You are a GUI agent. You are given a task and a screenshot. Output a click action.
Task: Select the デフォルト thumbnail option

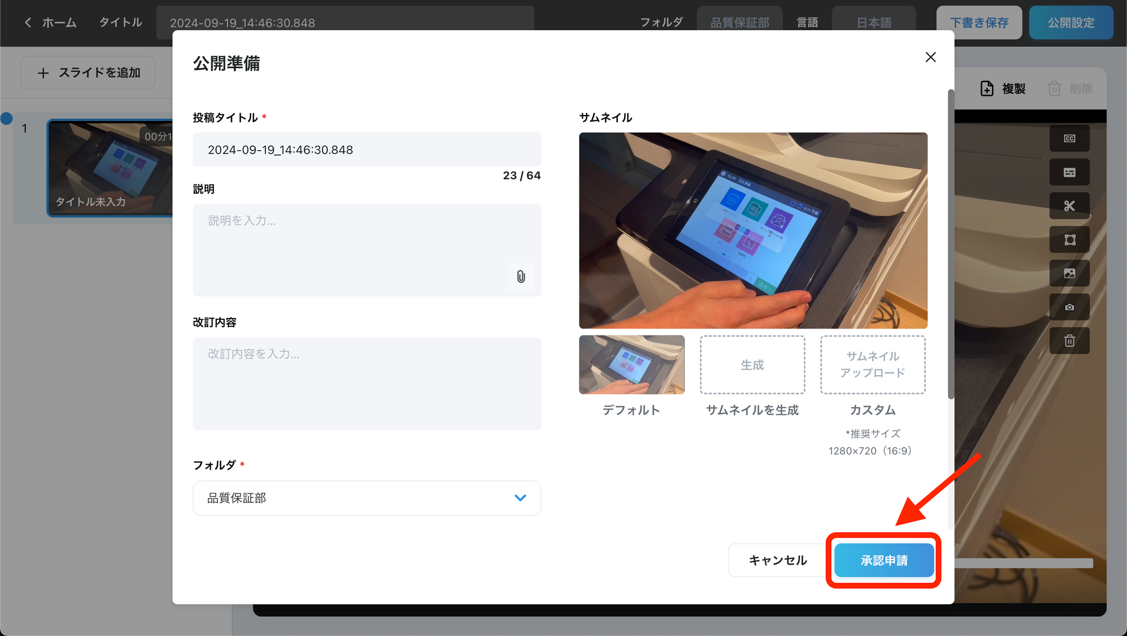pyautogui.click(x=632, y=365)
